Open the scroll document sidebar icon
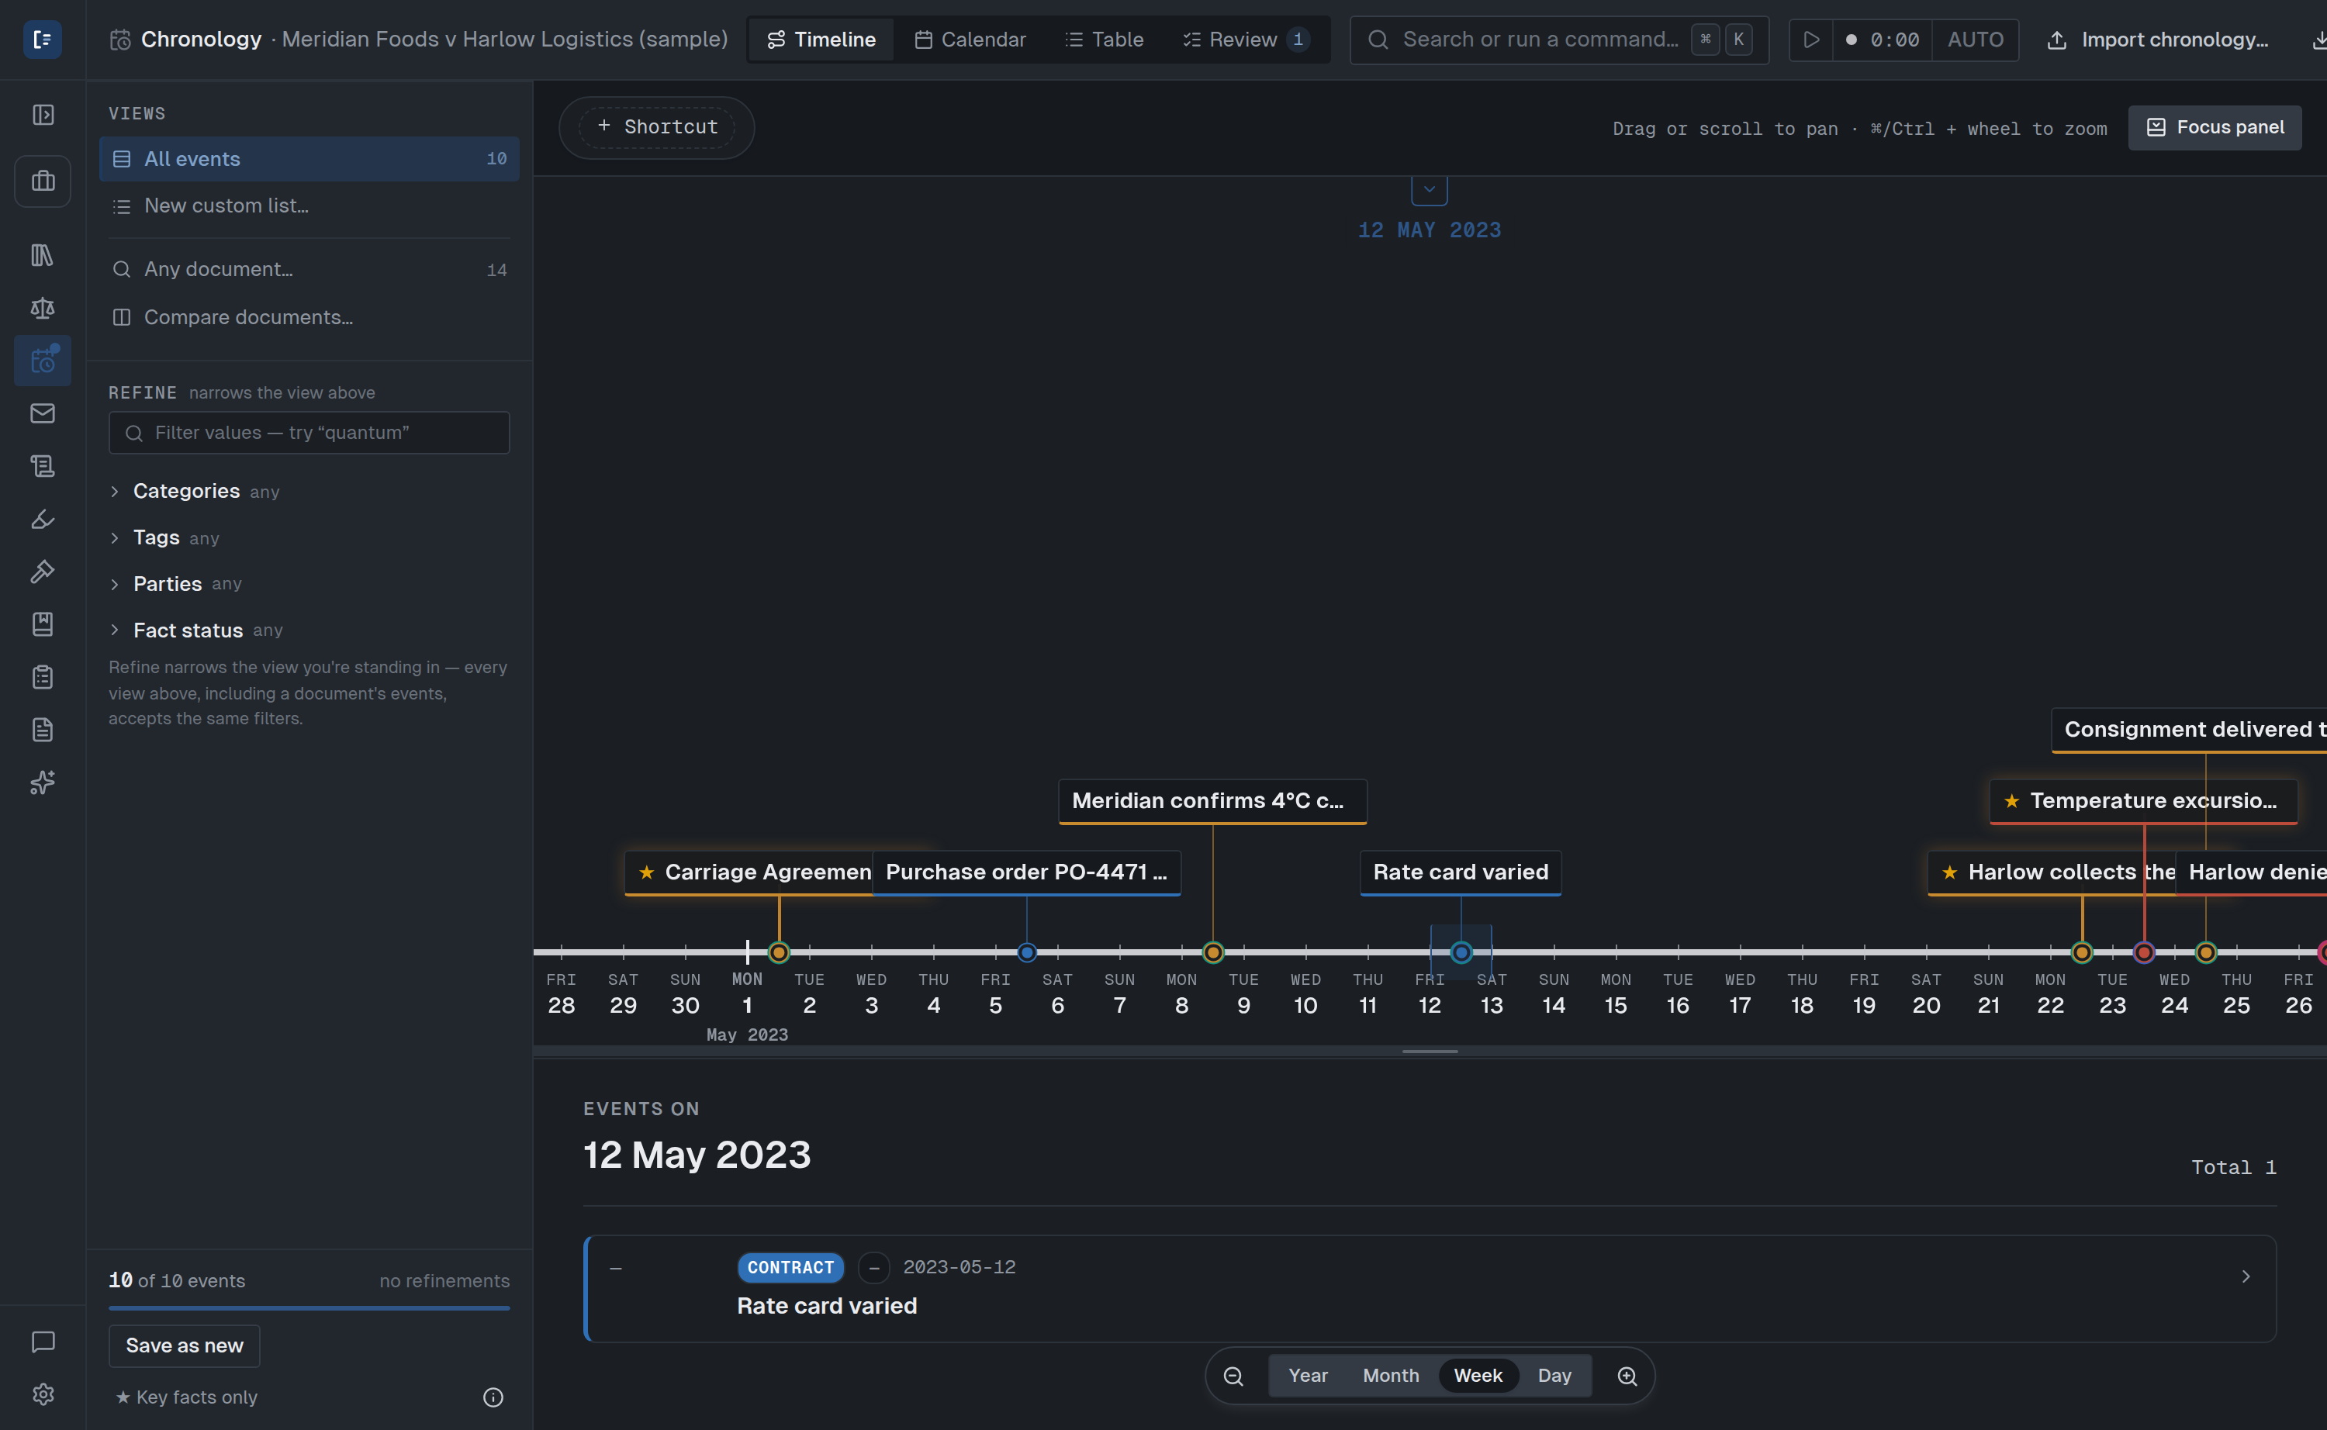 (x=43, y=466)
